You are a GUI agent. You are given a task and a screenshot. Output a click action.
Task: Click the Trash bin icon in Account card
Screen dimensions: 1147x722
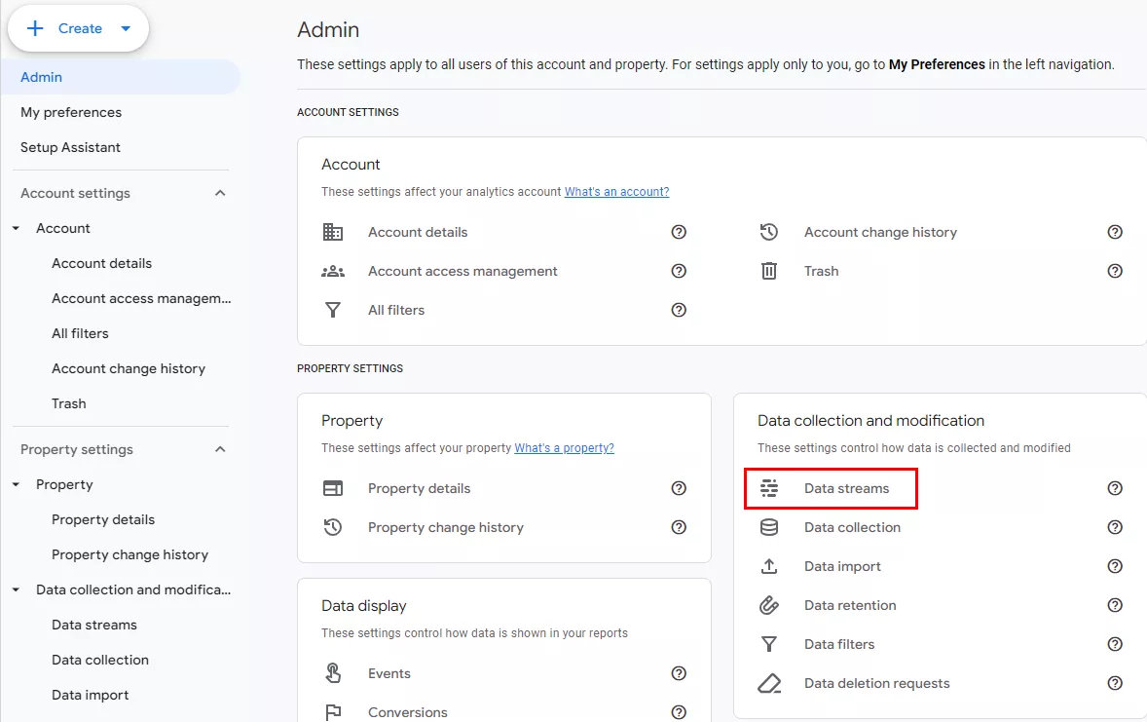pyautogui.click(x=769, y=271)
